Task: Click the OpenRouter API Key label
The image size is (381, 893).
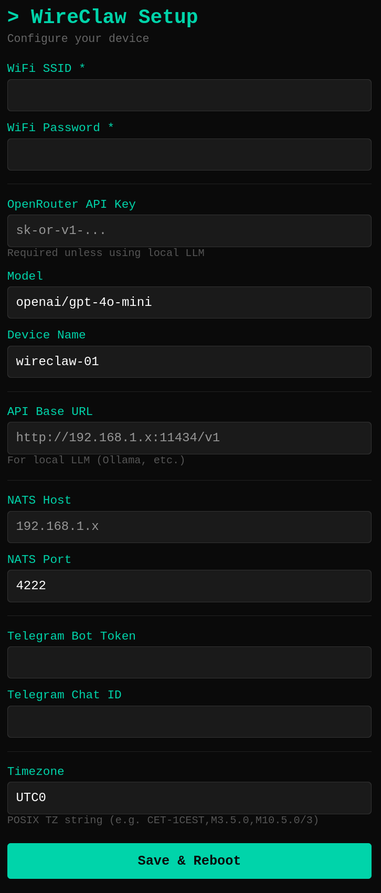Action: (71, 204)
